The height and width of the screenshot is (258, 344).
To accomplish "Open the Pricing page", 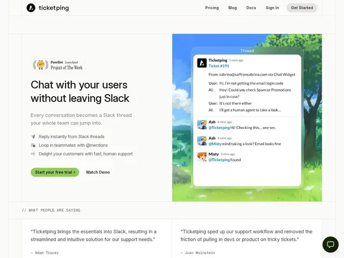I will coord(212,8).
